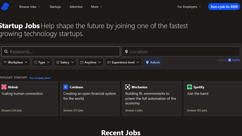242x136 pixels.
Task: Click 'Building RL environments' description
Action: pyautogui.click(x=151, y=98)
